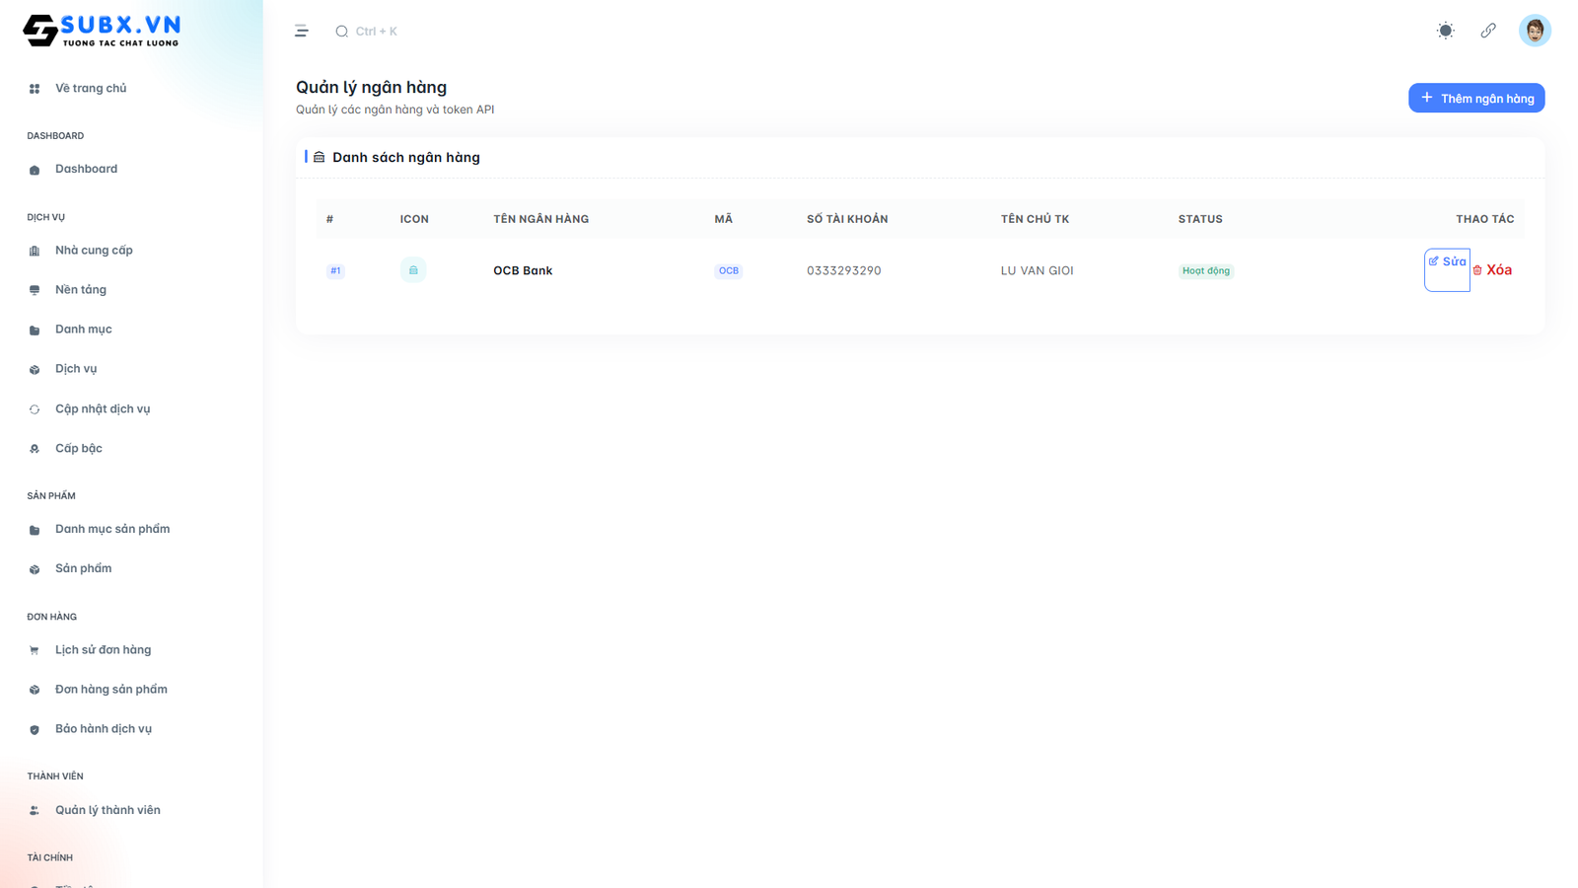
Task: Click the Ctrl+K search input field
Action: (375, 31)
